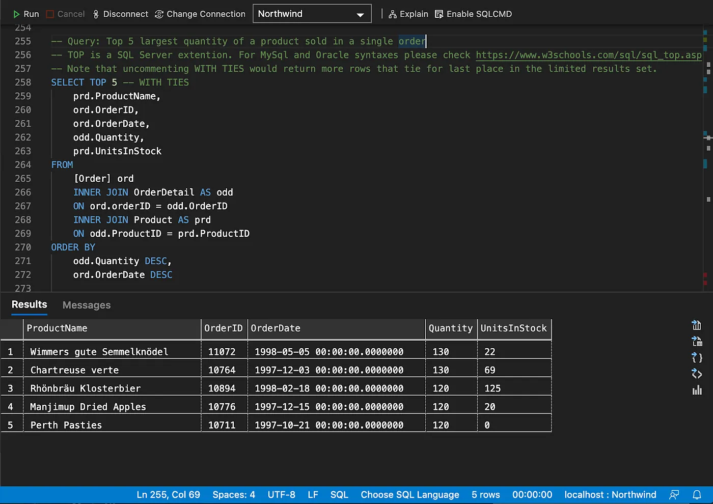The height and width of the screenshot is (504, 713).
Task: Select the OrderID column header
Action: [x=224, y=329]
